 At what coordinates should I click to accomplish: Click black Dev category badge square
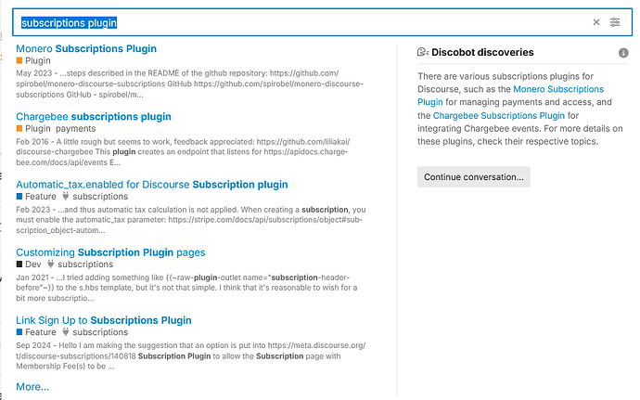[x=19, y=264]
